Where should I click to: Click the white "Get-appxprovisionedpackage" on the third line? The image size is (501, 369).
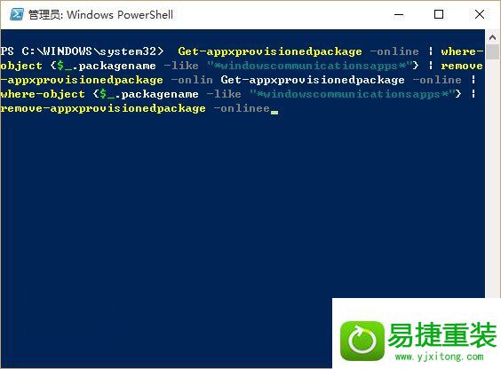pyautogui.click(x=313, y=80)
